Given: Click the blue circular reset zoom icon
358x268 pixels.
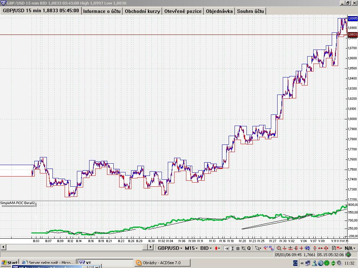Looking at the screenshot, I should point(307,248).
